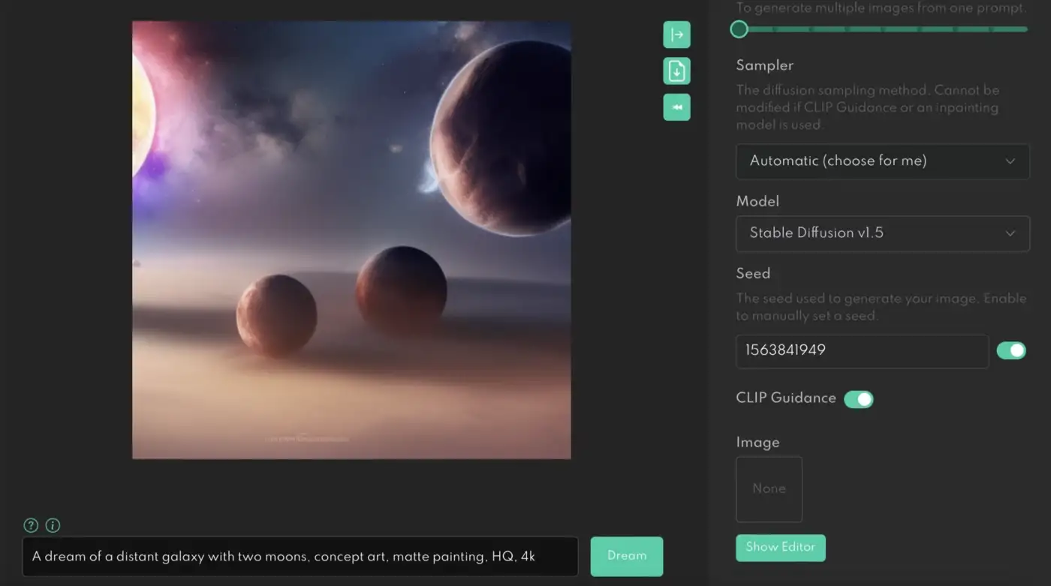This screenshot has height=586, width=1051.
Task: Click the "CLIP Guidance" label text
Action: tap(786, 398)
